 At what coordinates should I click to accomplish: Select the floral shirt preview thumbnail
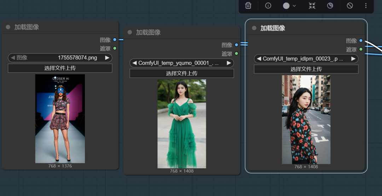(x=306, y=120)
